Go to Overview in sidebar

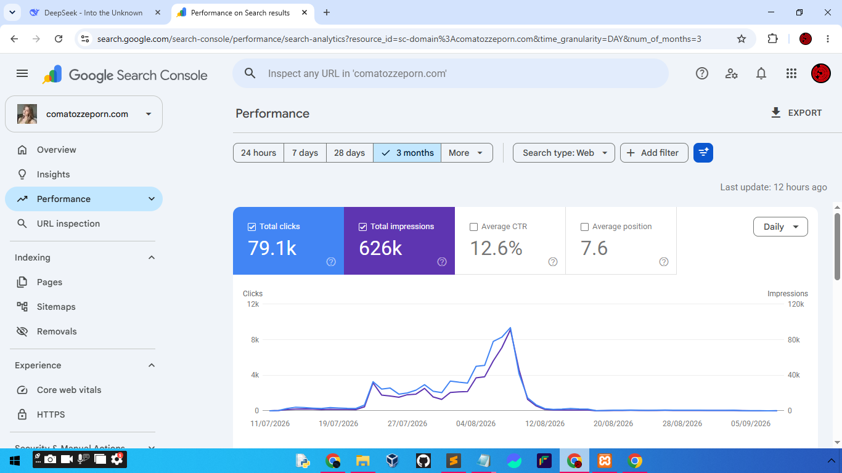(84, 150)
